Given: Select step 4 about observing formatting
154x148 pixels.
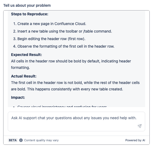Looking at the screenshot, I should pyautogui.click(x=64, y=46).
